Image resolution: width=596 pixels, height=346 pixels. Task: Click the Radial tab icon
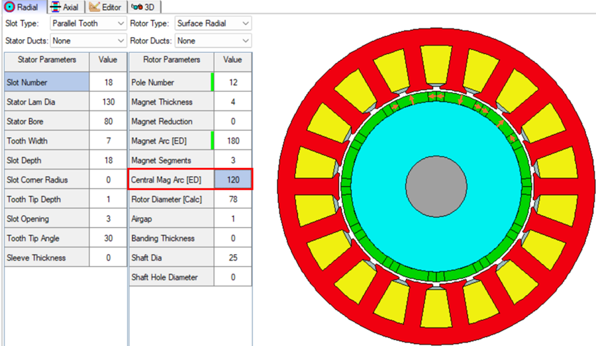(9, 7)
